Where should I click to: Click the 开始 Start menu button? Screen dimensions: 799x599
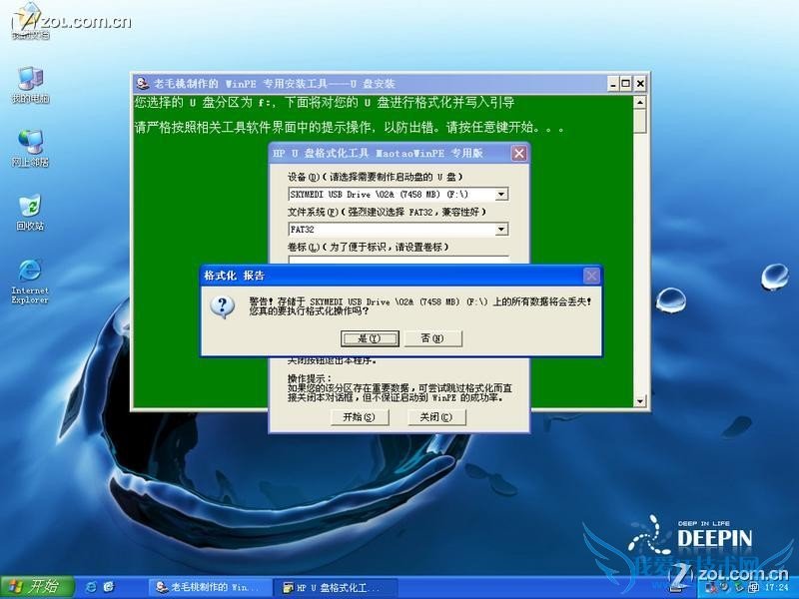(37, 587)
